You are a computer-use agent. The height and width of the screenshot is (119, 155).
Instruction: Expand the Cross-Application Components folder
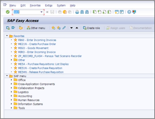11,84
